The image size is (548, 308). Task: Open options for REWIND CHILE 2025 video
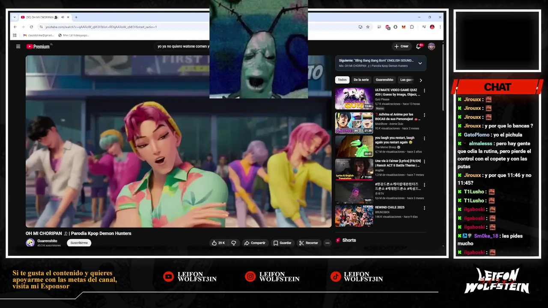(424, 208)
